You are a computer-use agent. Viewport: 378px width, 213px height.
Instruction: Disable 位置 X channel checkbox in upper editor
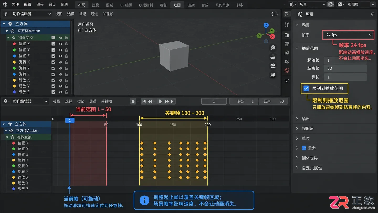53,44
